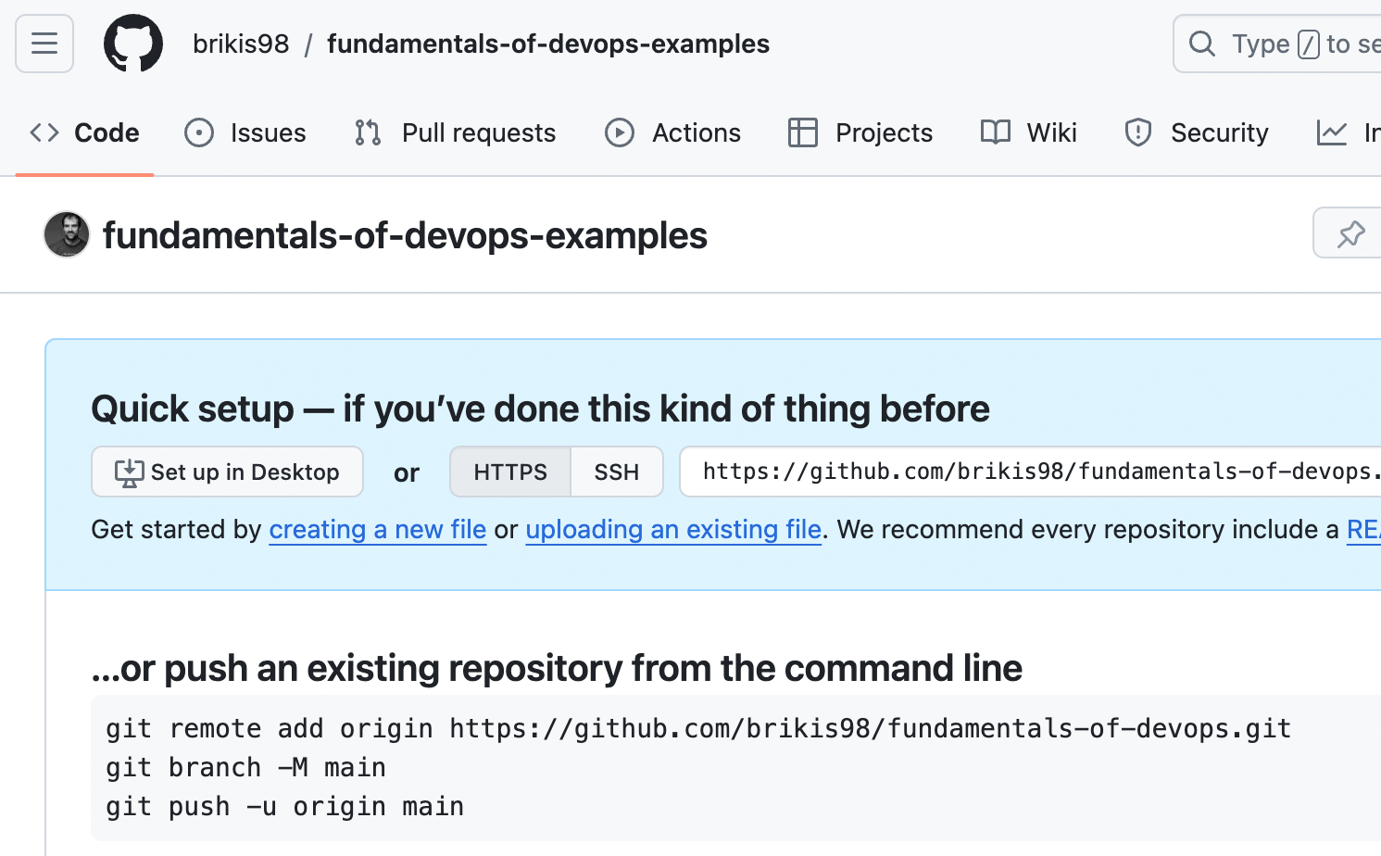Click the git remote add origin line
This screenshot has height=856, width=1381.
pyautogui.click(x=698, y=728)
